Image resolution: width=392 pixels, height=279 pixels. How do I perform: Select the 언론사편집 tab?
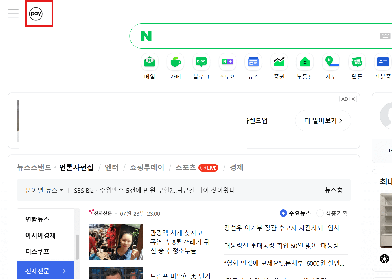pos(76,167)
